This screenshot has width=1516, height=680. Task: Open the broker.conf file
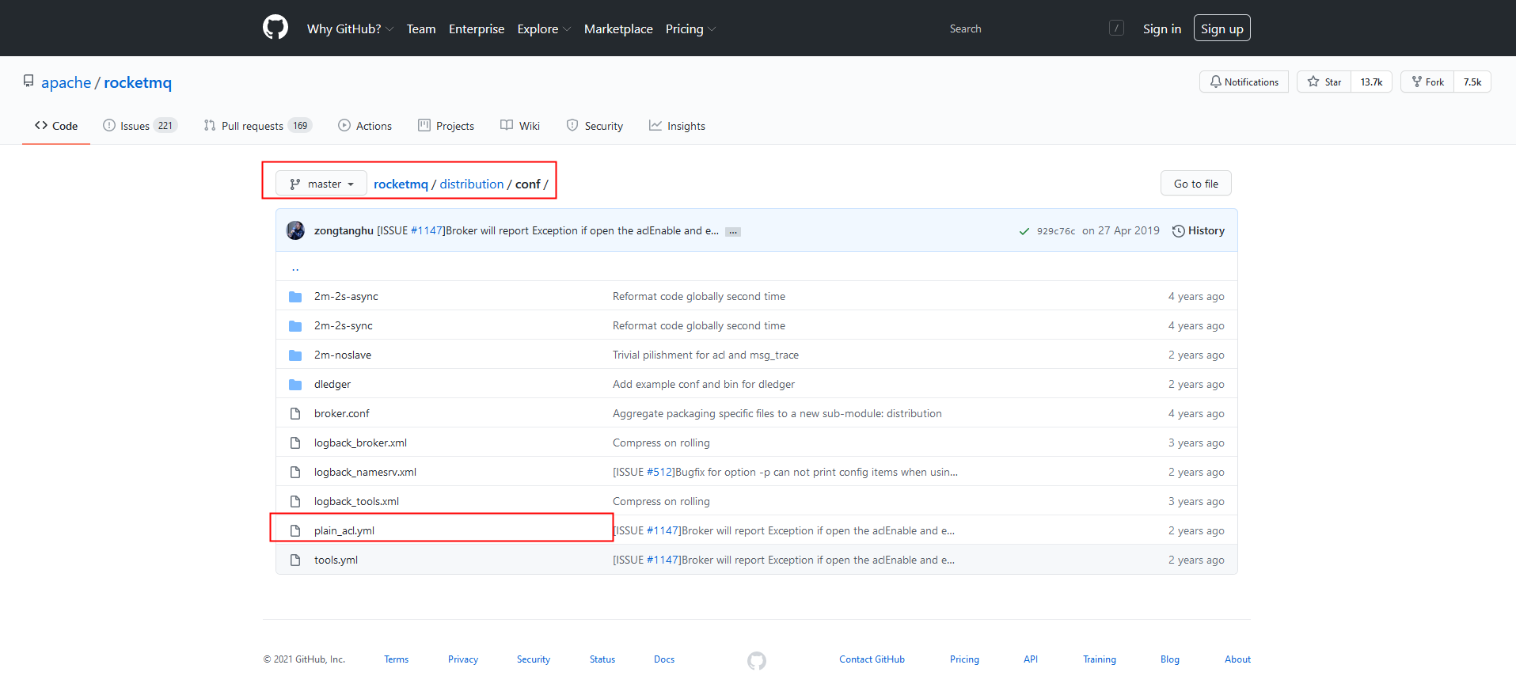click(342, 413)
